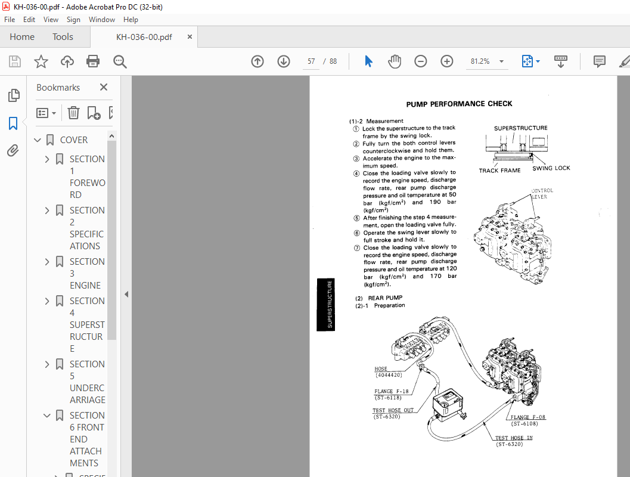Screen dimensions: 630x477
Task: Close the Bookmarks panel
Action: point(104,87)
